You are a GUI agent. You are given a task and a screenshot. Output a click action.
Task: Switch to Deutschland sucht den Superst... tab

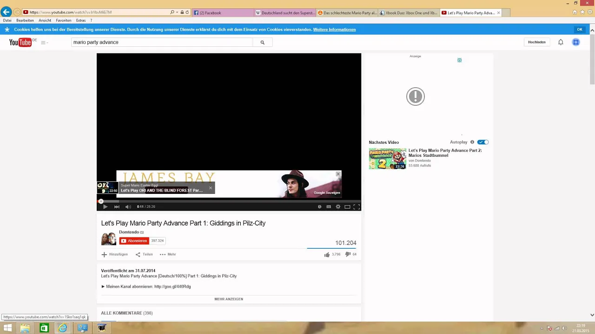[285, 13]
